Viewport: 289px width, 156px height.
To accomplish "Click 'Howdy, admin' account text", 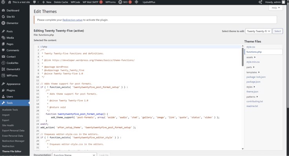I will click(x=273, y=2).
